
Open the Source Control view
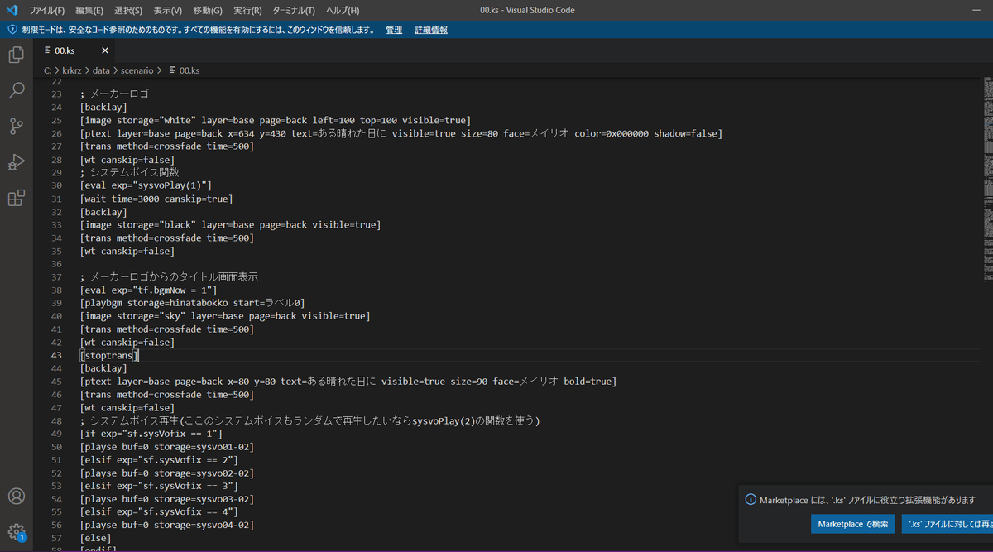coord(16,127)
